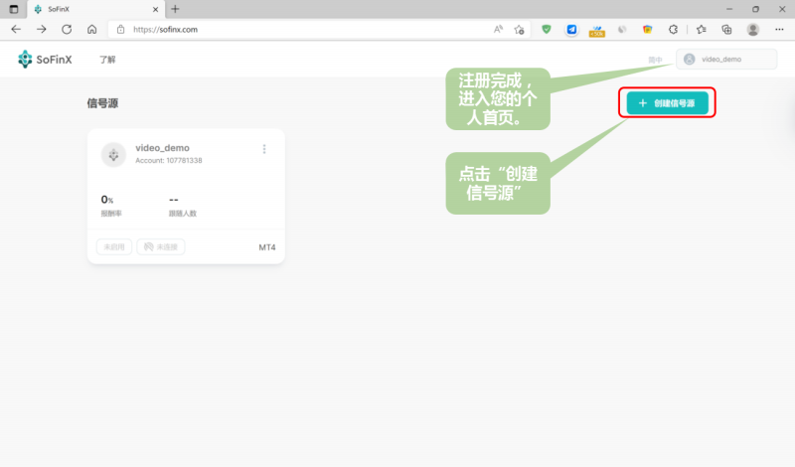
Task: Open the gray circular extension icon
Action: click(622, 30)
